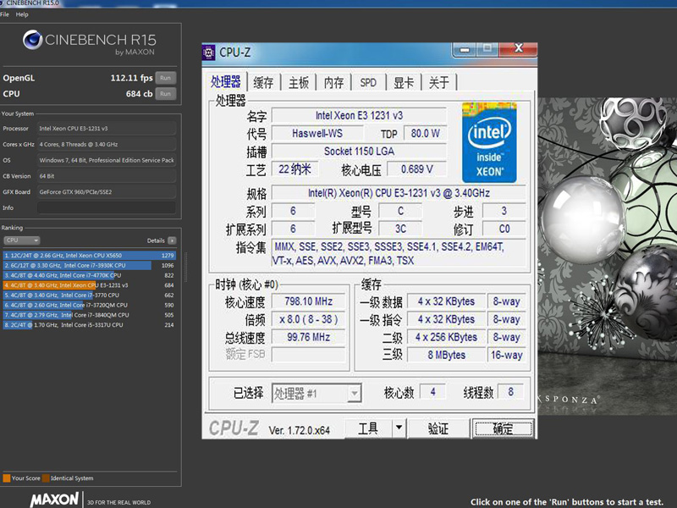Click the 插槽 value Socket 1150 LGA
Screen dimensions: 677x508
point(359,152)
